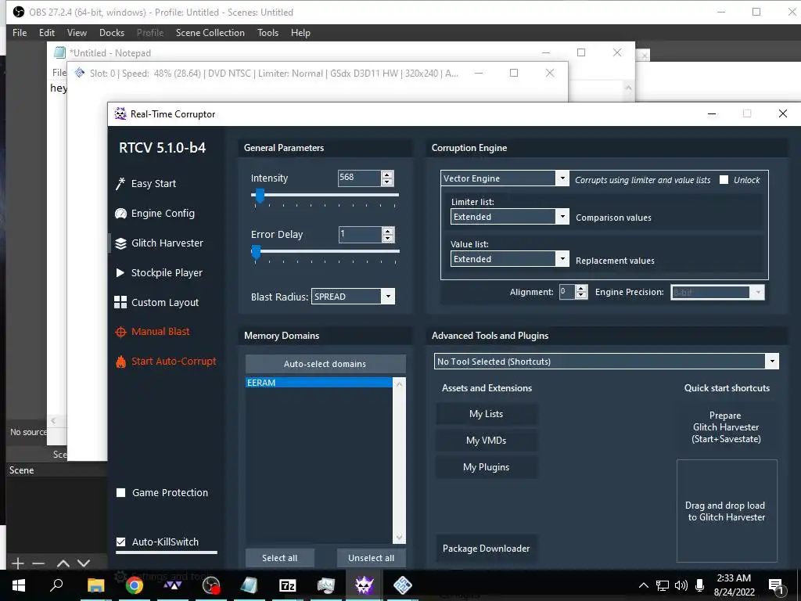Move the OBS scene up with the arrow
Viewport: 801px width, 601px height.
[63, 563]
